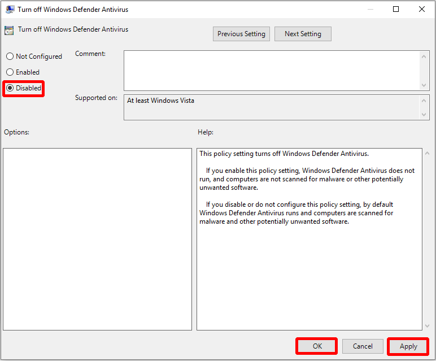This screenshot has height=361, width=436.
Task: Select the Enabled radio option
Action: 23,72
